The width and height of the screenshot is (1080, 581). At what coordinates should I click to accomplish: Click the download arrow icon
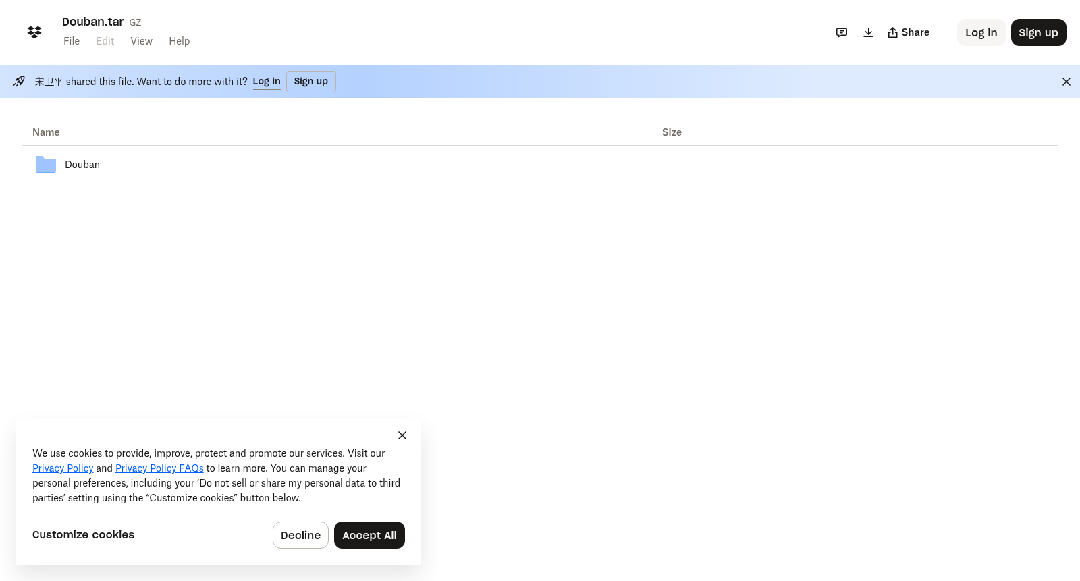click(x=869, y=32)
